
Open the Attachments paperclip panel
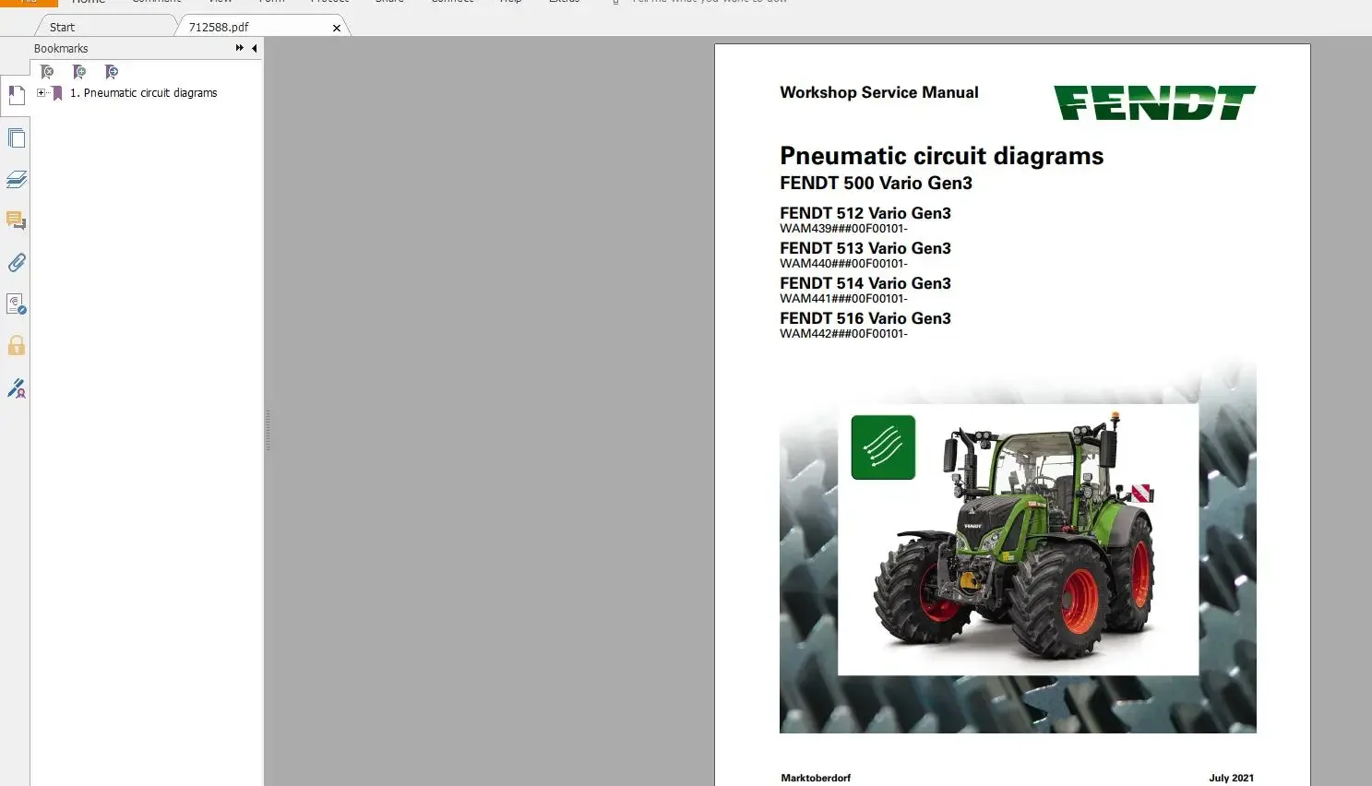(x=16, y=263)
